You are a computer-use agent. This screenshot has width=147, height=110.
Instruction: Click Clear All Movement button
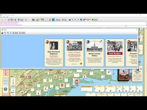tap(95, 20)
